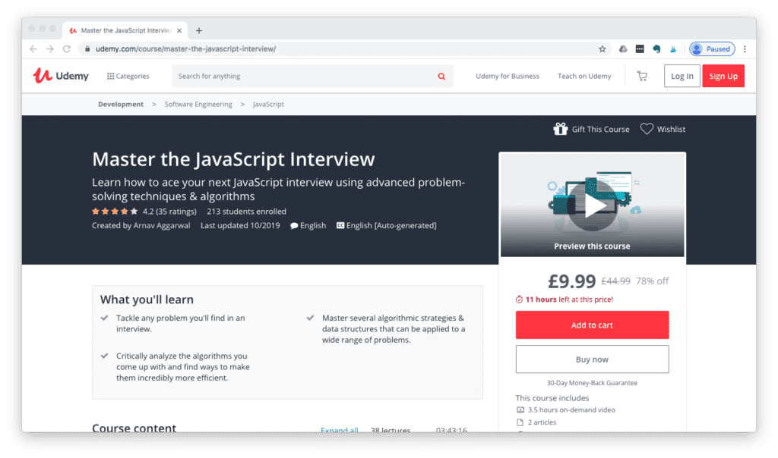
Task: Click the English [Auto-generated] captions label
Action: pos(391,225)
